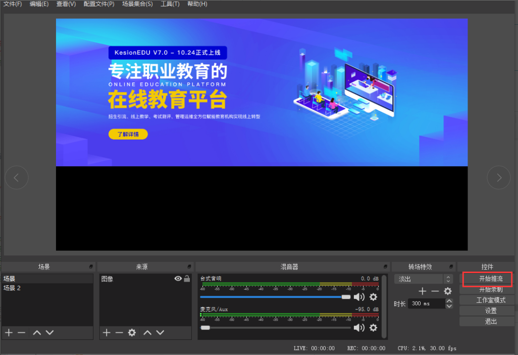Viewport: 518px width, 355px height.
Task: Open the 淡出 transition dropdown
Action: [423, 279]
